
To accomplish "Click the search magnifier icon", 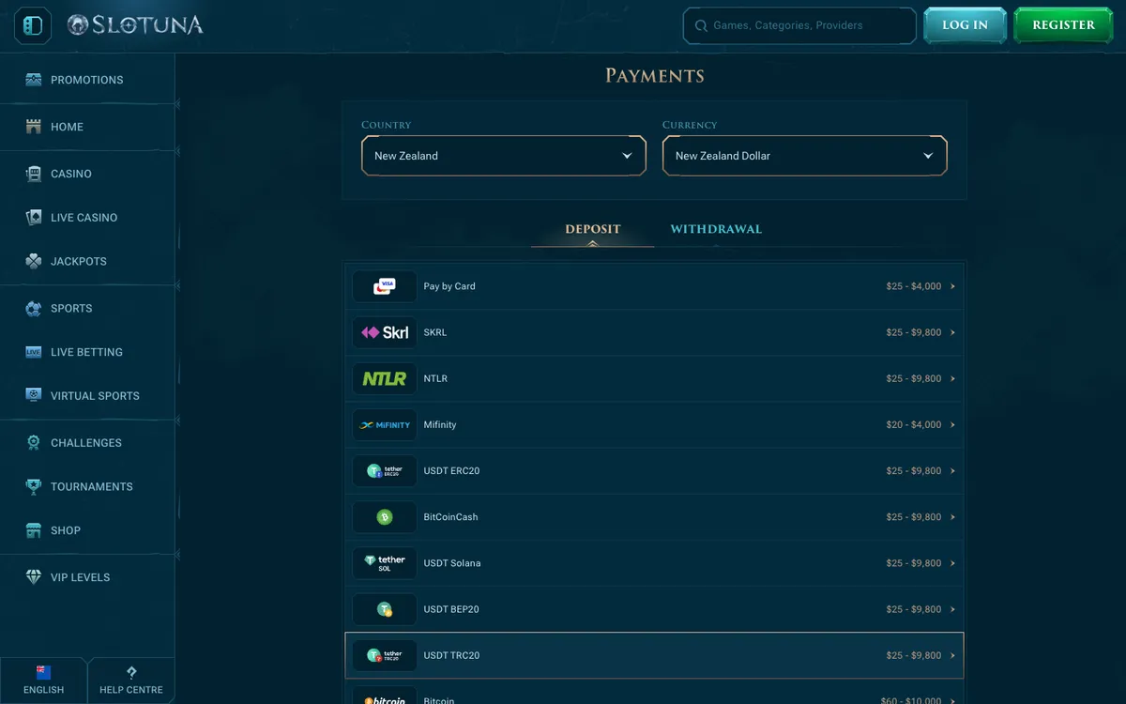I will coord(700,26).
